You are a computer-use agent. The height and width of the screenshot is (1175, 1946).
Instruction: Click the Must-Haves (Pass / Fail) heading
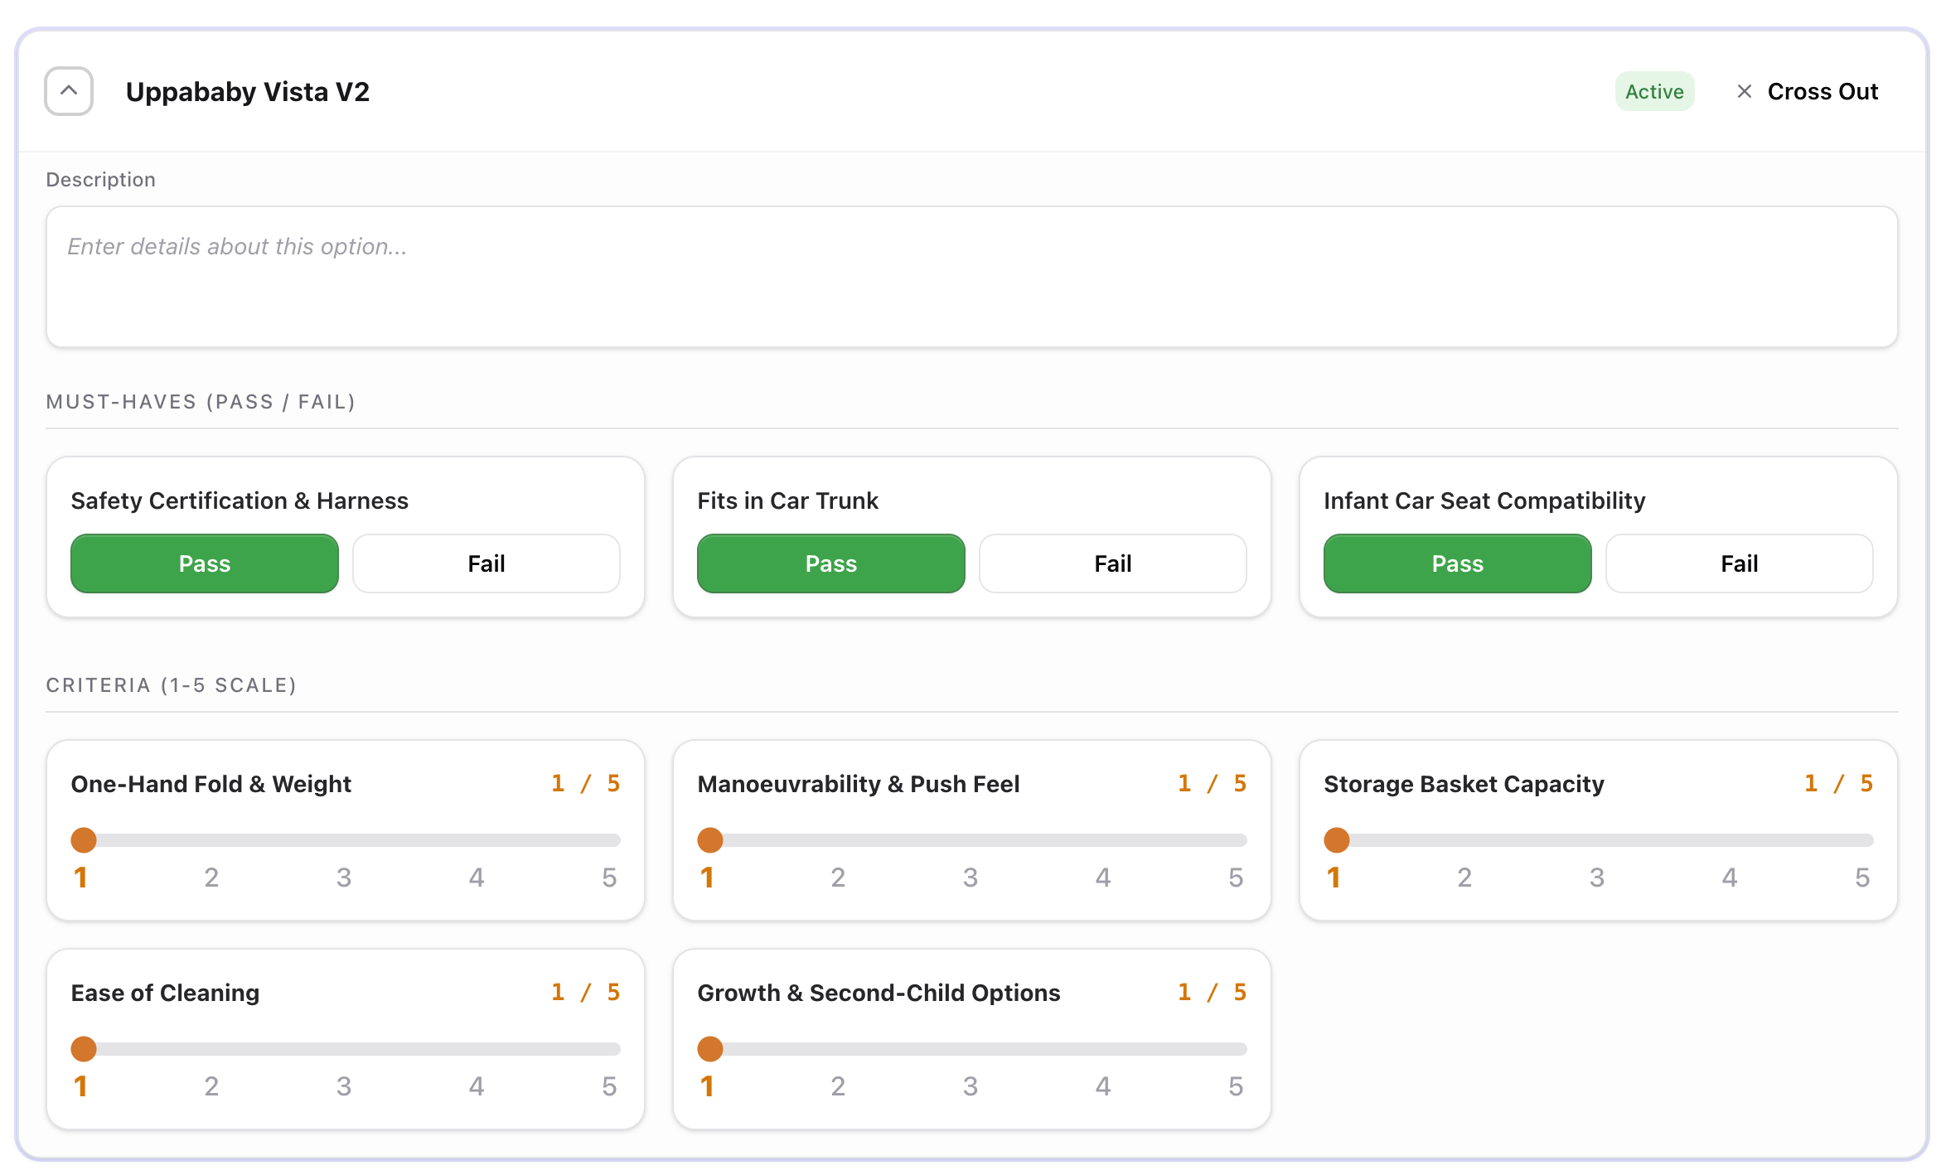201,402
